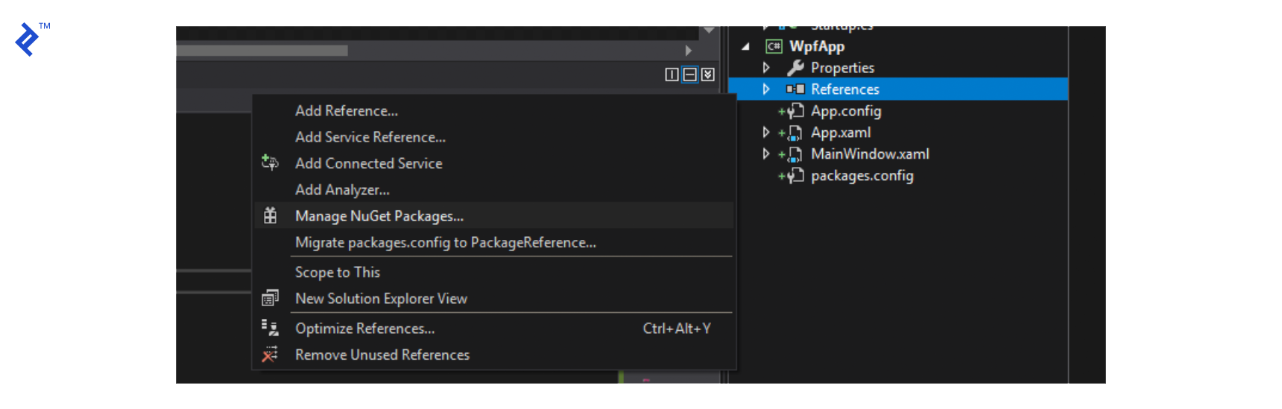Click the Ctrl+Alt+Y shortcut text
1282x409 pixels.
pyautogui.click(x=677, y=329)
